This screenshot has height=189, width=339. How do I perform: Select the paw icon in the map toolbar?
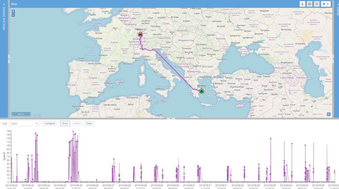(309, 4)
